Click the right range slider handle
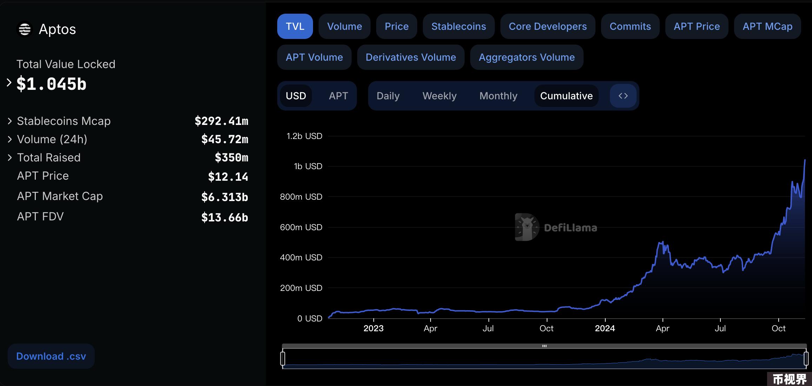812x386 pixels. (806, 358)
